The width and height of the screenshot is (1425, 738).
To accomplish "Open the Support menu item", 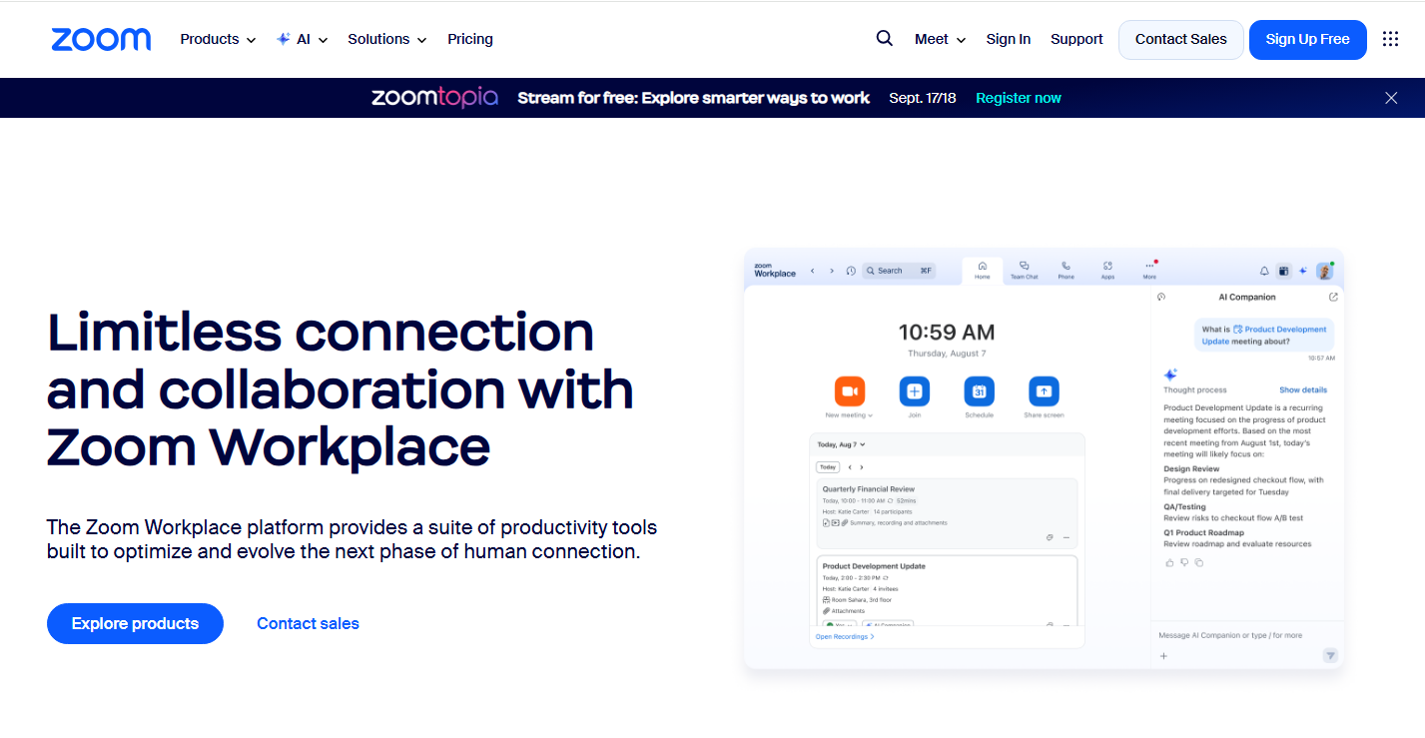I will 1076,39.
